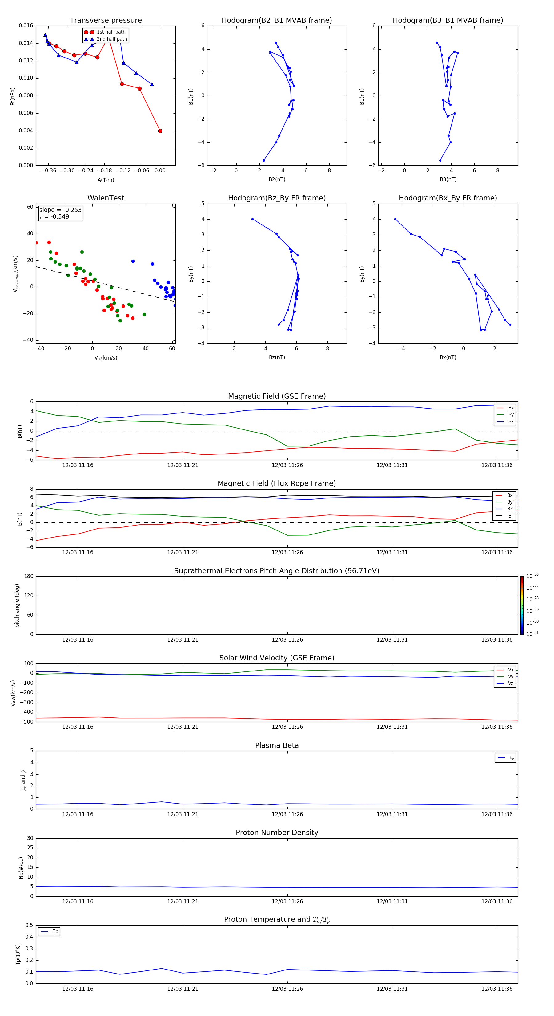Viewport: 554px width, 1016px height.
Task: Click the Bx' legend entry in Flux Rope plot
Action: 504,495
